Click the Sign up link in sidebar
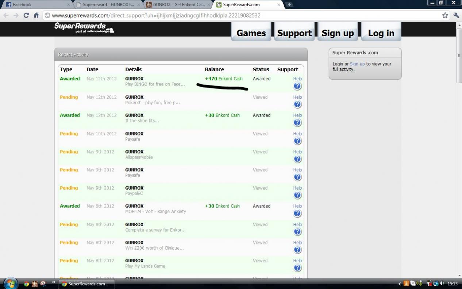The height and width of the screenshot is (289, 462). pos(357,64)
